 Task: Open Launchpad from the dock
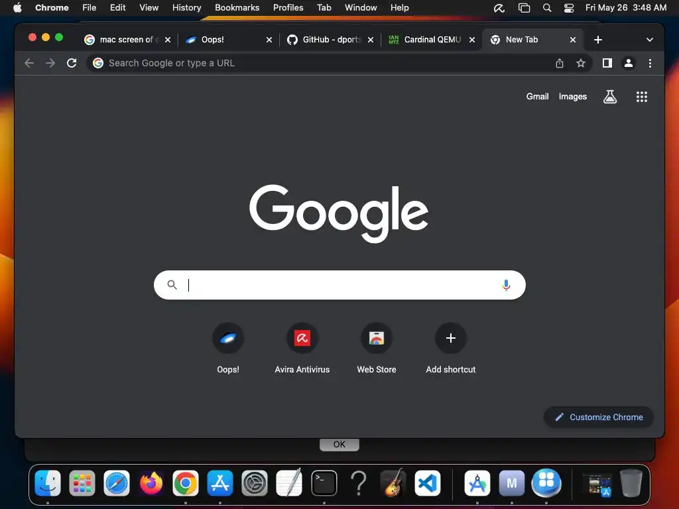coord(82,483)
